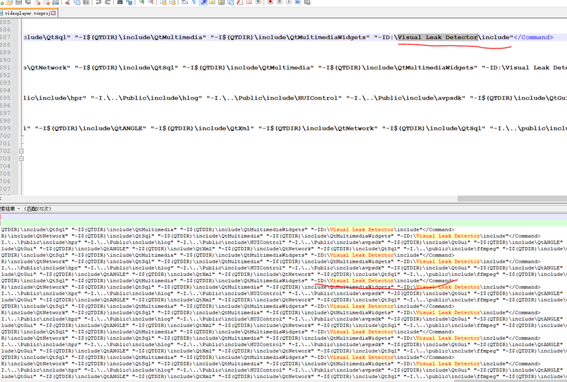Click the Zoom Out toolbar icon

pos(151,2)
